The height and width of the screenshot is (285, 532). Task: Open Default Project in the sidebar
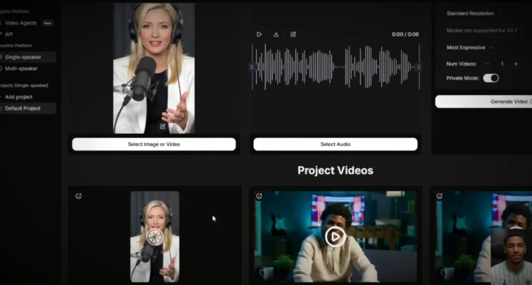coord(23,108)
